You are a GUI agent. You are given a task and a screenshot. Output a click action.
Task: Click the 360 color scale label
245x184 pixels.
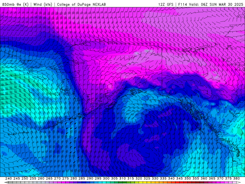(204, 178)
